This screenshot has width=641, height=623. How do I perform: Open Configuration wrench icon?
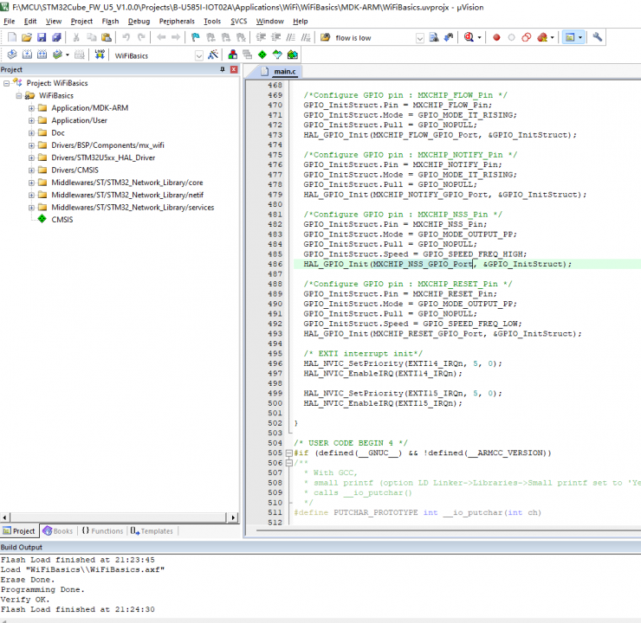click(x=598, y=37)
